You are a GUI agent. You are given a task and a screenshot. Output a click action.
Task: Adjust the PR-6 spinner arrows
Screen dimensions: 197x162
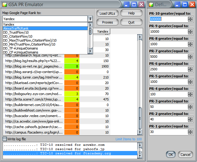pos(190,69)
